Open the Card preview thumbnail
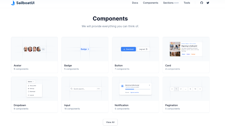This screenshot has height=130, width=225. tap(186, 49)
